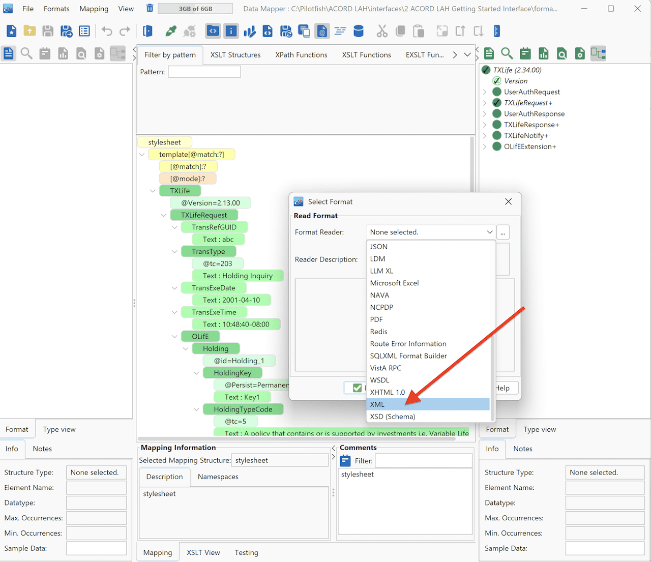Click the clipboard paste icon
The image size is (651, 562).
click(x=419, y=31)
